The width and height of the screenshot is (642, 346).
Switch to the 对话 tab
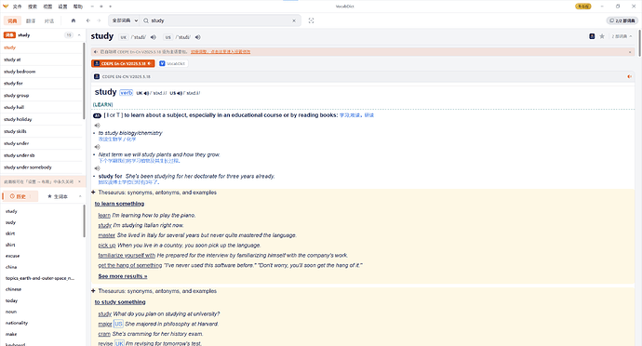click(49, 20)
